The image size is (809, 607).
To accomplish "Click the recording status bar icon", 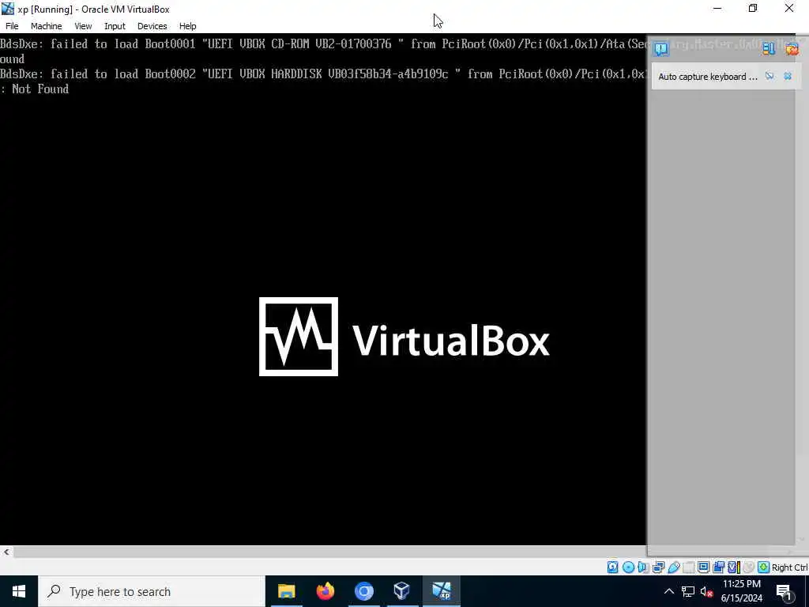I will pos(718,567).
